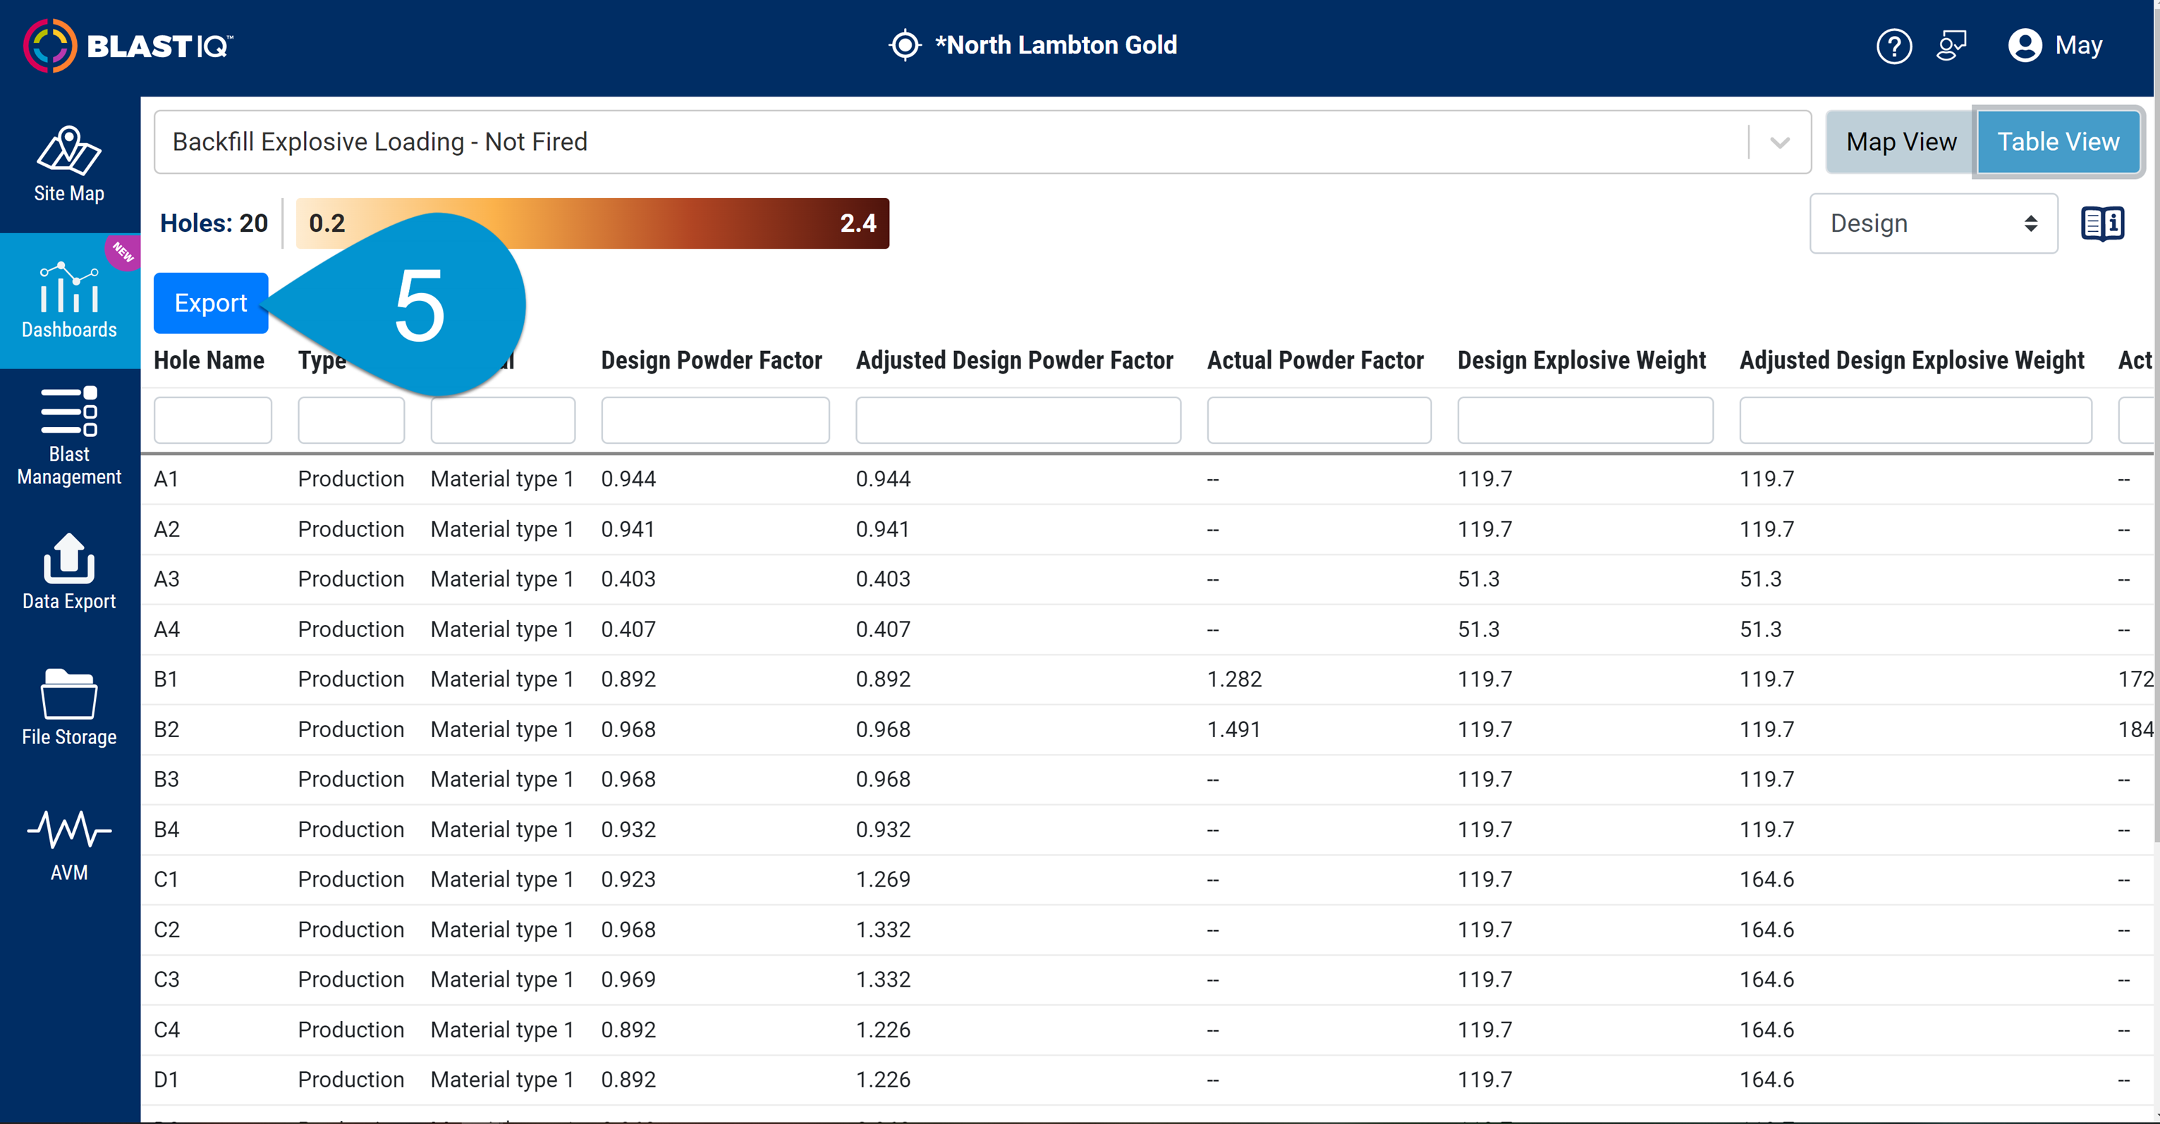Open the May user account menu
Image resolution: width=2160 pixels, height=1124 pixels.
(x=2055, y=45)
